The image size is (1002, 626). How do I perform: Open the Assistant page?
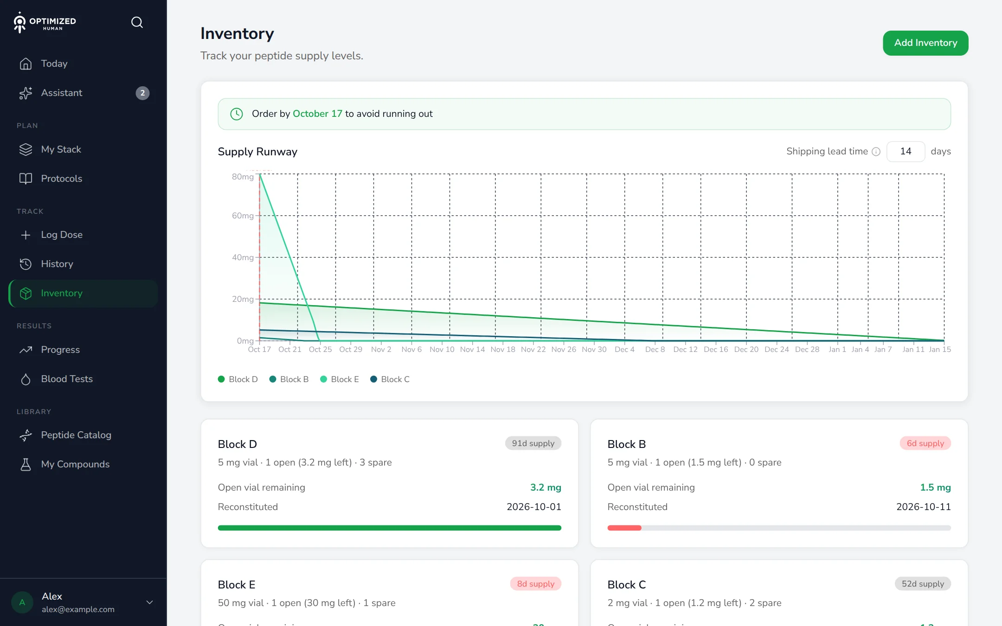pos(83,93)
